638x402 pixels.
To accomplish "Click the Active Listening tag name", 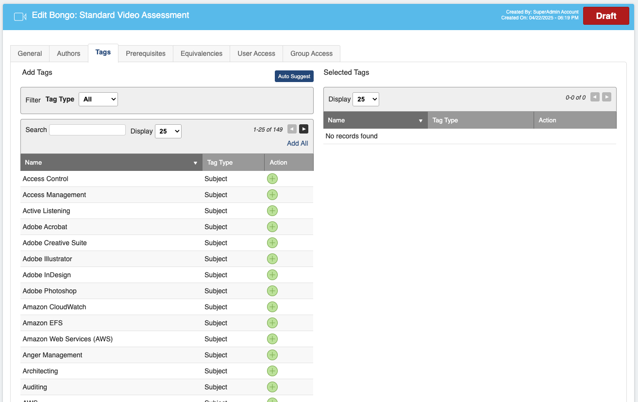I will pyautogui.click(x=46, y=211).
